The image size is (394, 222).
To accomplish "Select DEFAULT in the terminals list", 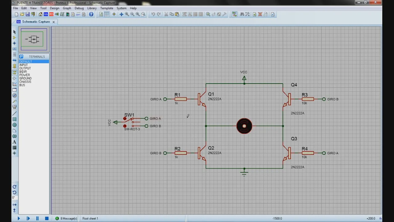I will pos(34,62).
